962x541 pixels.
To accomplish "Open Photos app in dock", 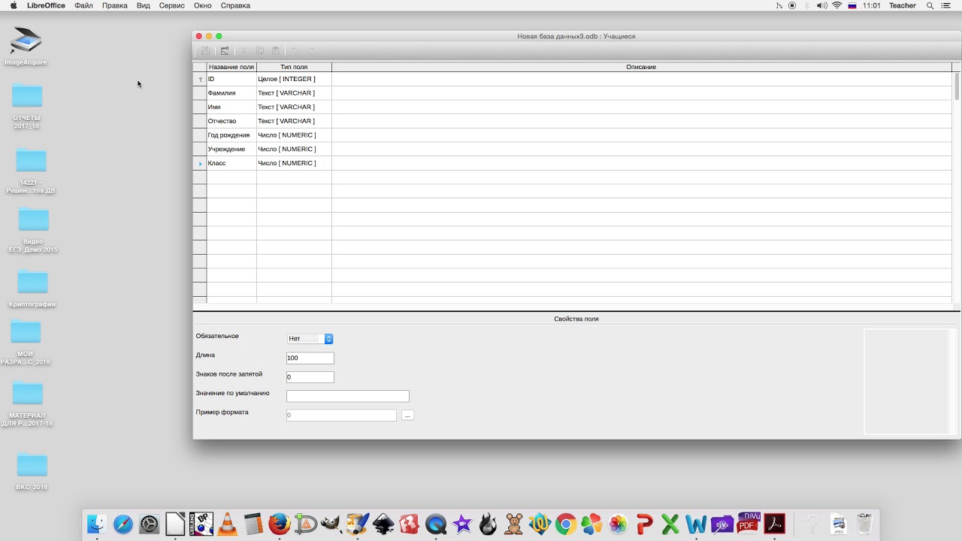I will tap(618, 524).
